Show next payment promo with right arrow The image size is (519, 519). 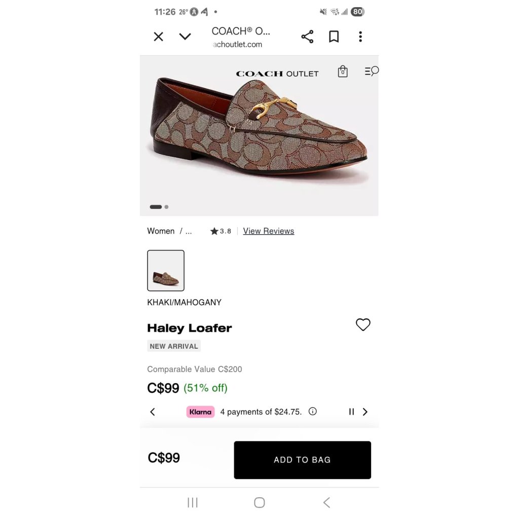[365, 412]
